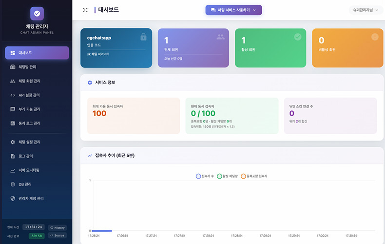Toggle 중복포함 접속자 legend series
This screenshot has width=385, height=244.
(254, 176)
